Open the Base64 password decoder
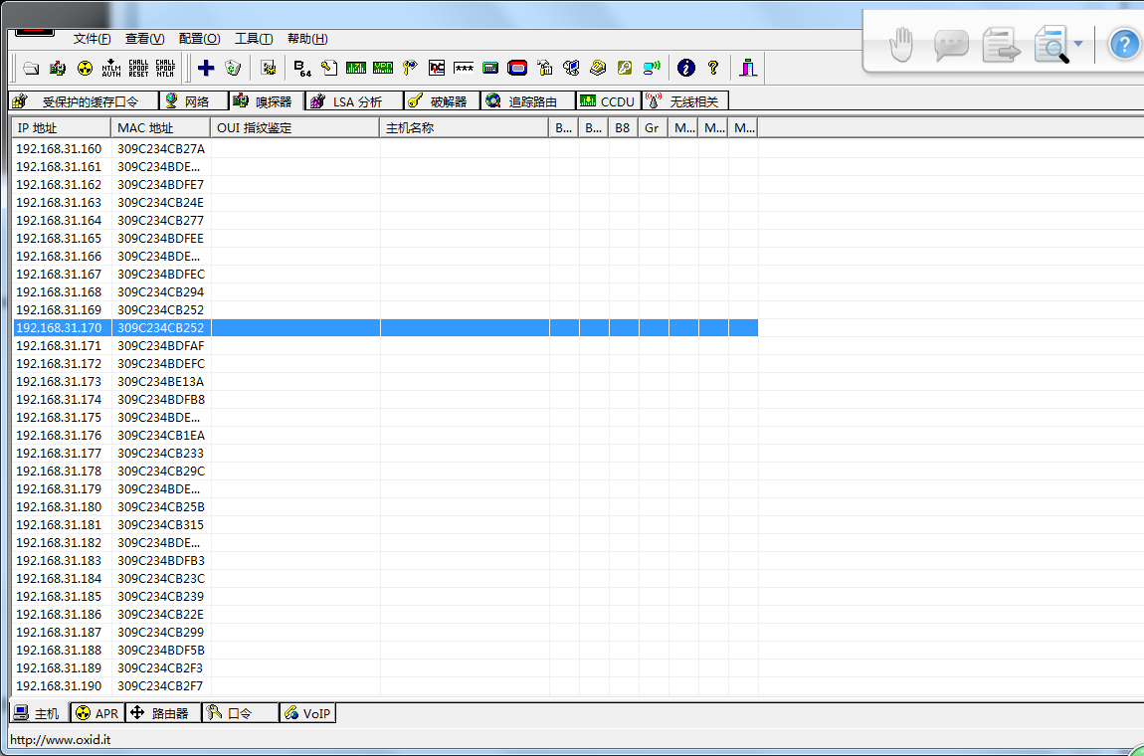 pos(302,69)
